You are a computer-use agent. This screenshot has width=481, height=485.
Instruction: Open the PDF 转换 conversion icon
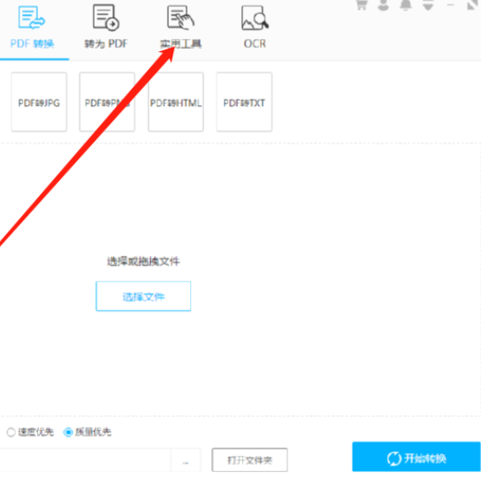pos(31,18)
